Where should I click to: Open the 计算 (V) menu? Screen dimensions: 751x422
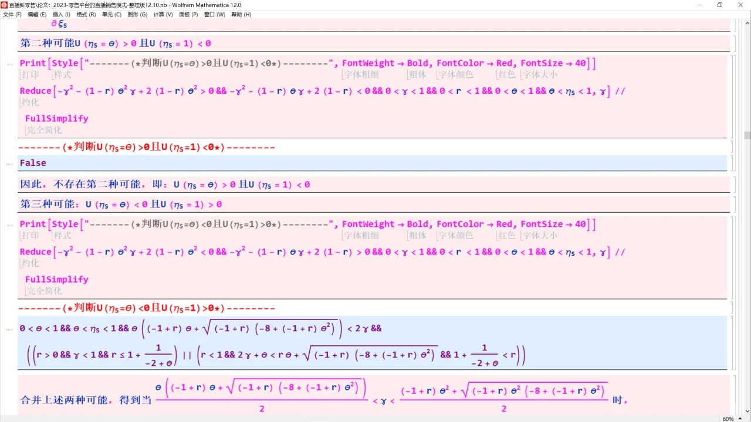[x=163, y=15]
